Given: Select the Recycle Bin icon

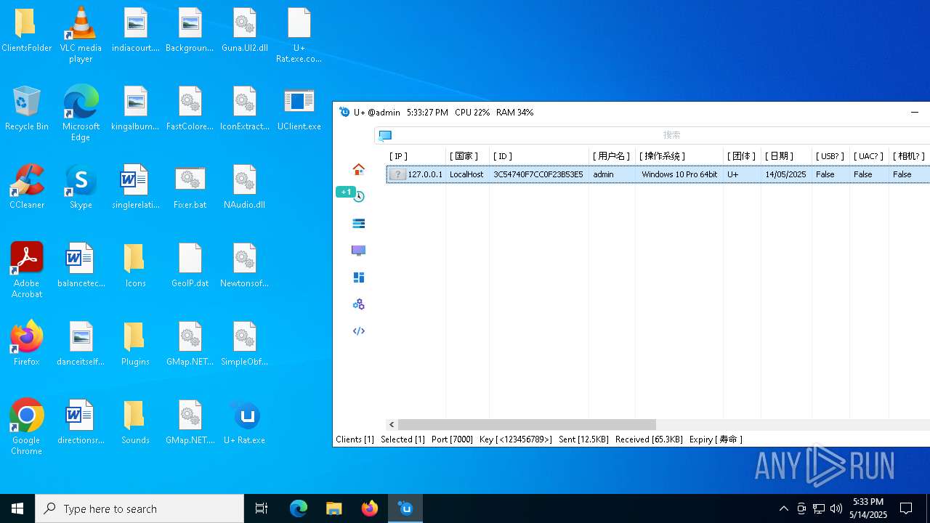Looking at the screenshot, I should (26, 109).
